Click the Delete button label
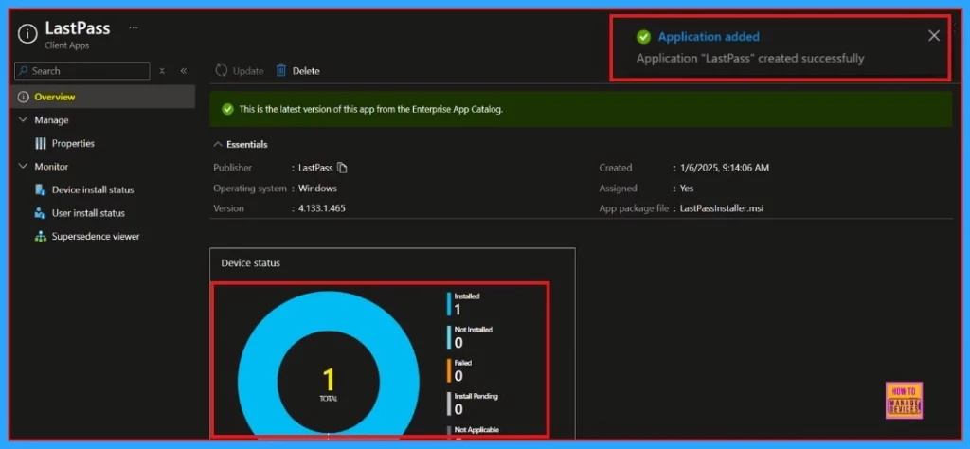The height and width of the screenshot is (449, 970). pyautogui.click(x=306, y=71)
